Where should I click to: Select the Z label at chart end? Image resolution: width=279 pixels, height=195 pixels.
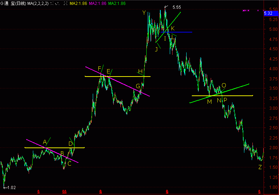coord(260,167)
